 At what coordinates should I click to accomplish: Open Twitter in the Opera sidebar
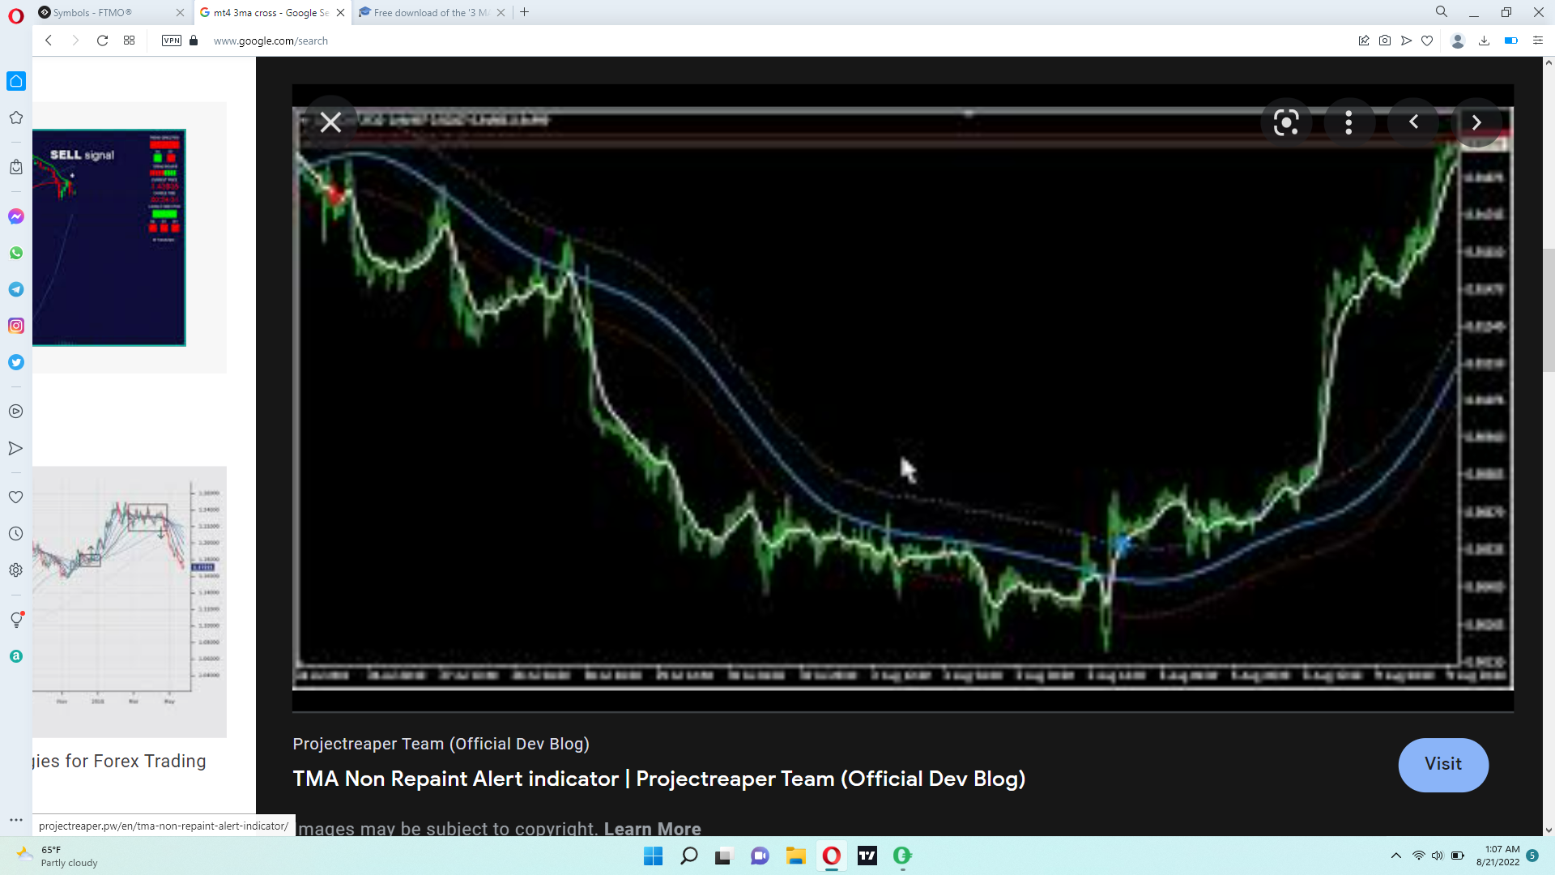click(16, 362)
